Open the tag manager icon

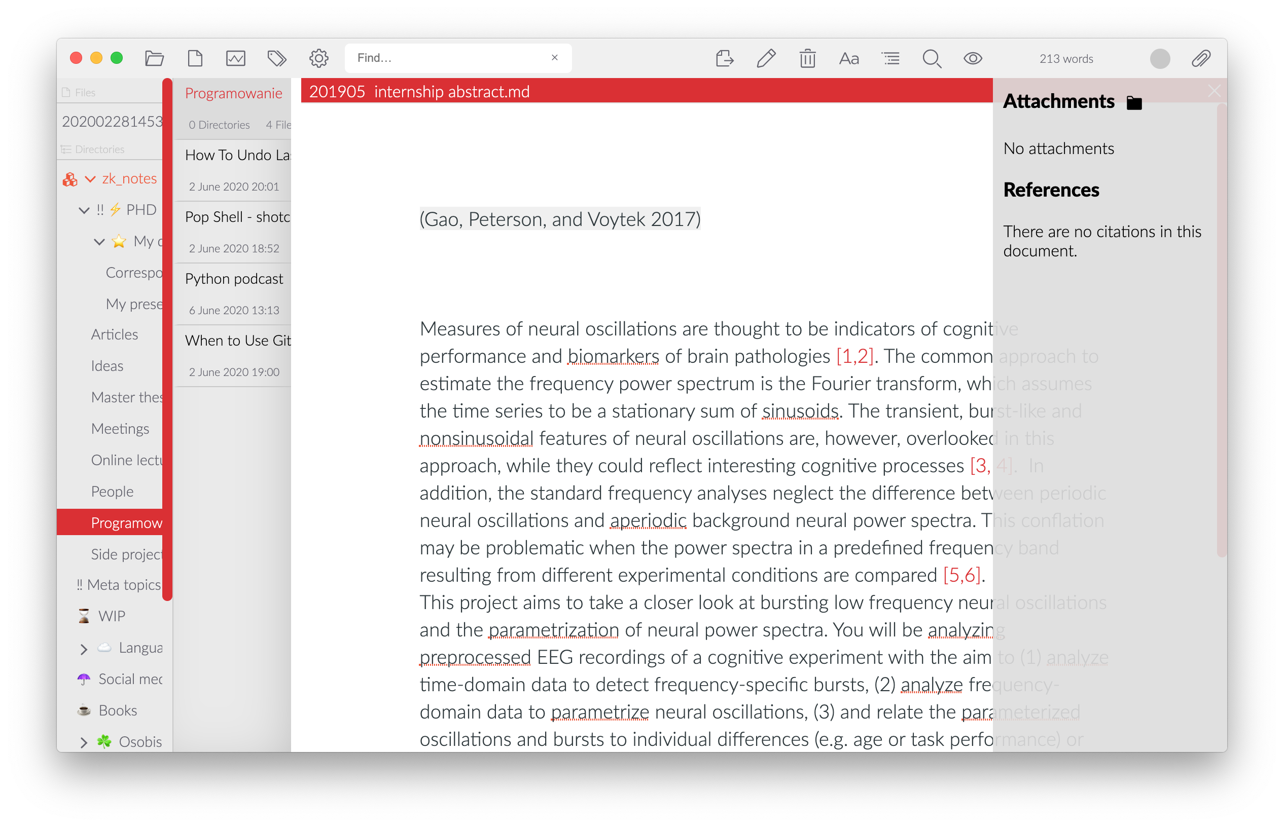point(277,58)
